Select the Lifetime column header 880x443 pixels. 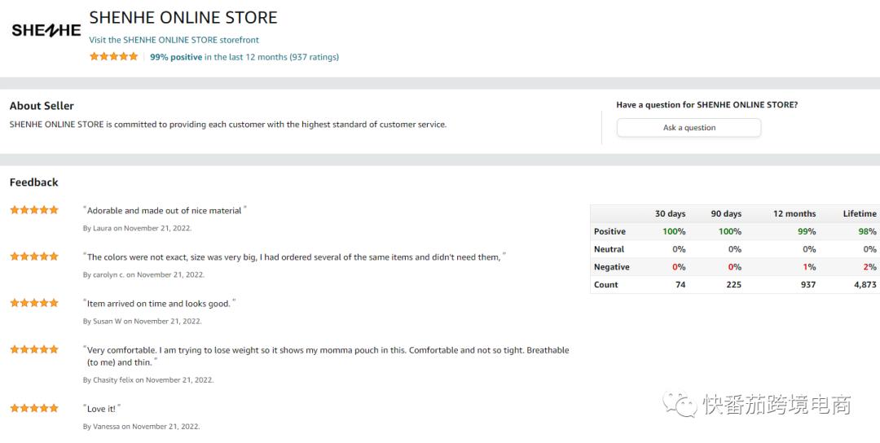(859, 213)
